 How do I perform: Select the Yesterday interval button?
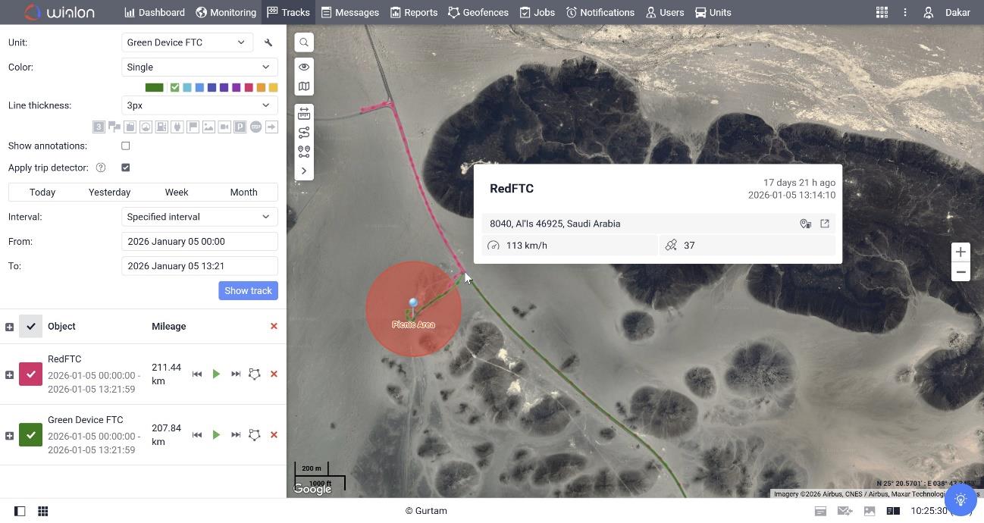(109, 193)
